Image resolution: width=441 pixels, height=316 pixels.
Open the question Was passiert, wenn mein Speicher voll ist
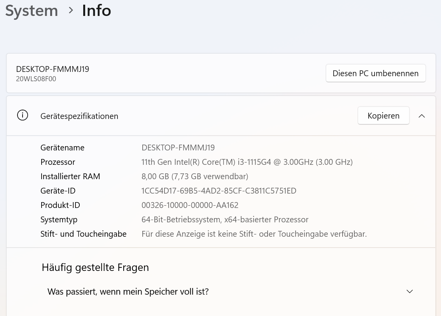tap(128, 292)
